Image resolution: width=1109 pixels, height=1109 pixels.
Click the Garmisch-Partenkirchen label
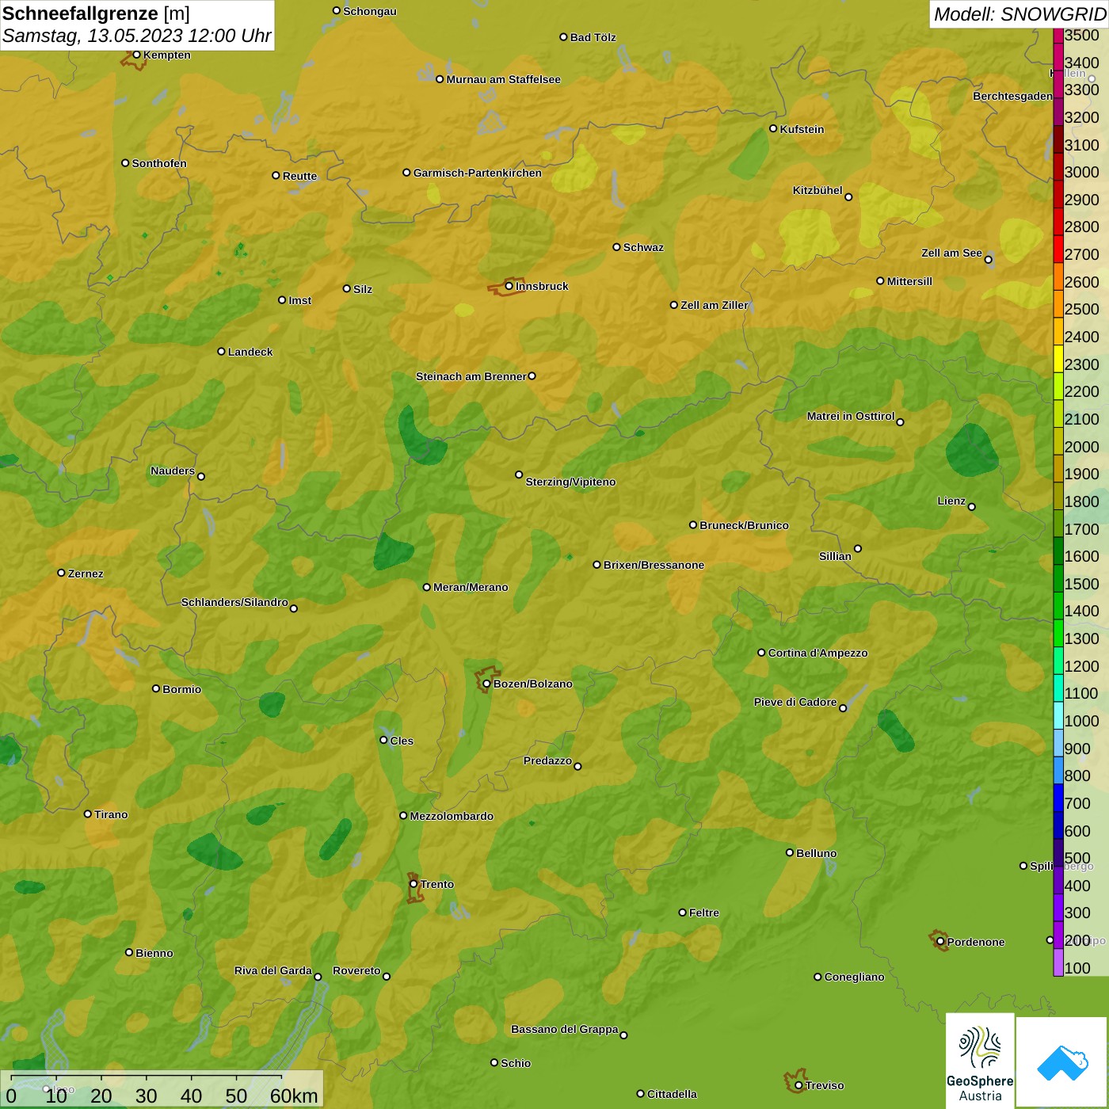478,173
